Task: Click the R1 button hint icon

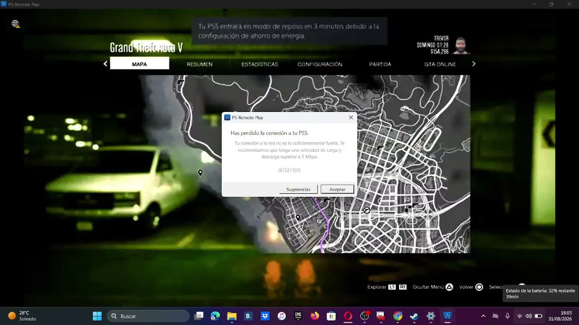Action: (403, 287)
